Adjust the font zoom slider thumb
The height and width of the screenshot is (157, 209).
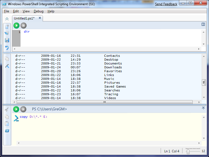[x=188, y=152]
